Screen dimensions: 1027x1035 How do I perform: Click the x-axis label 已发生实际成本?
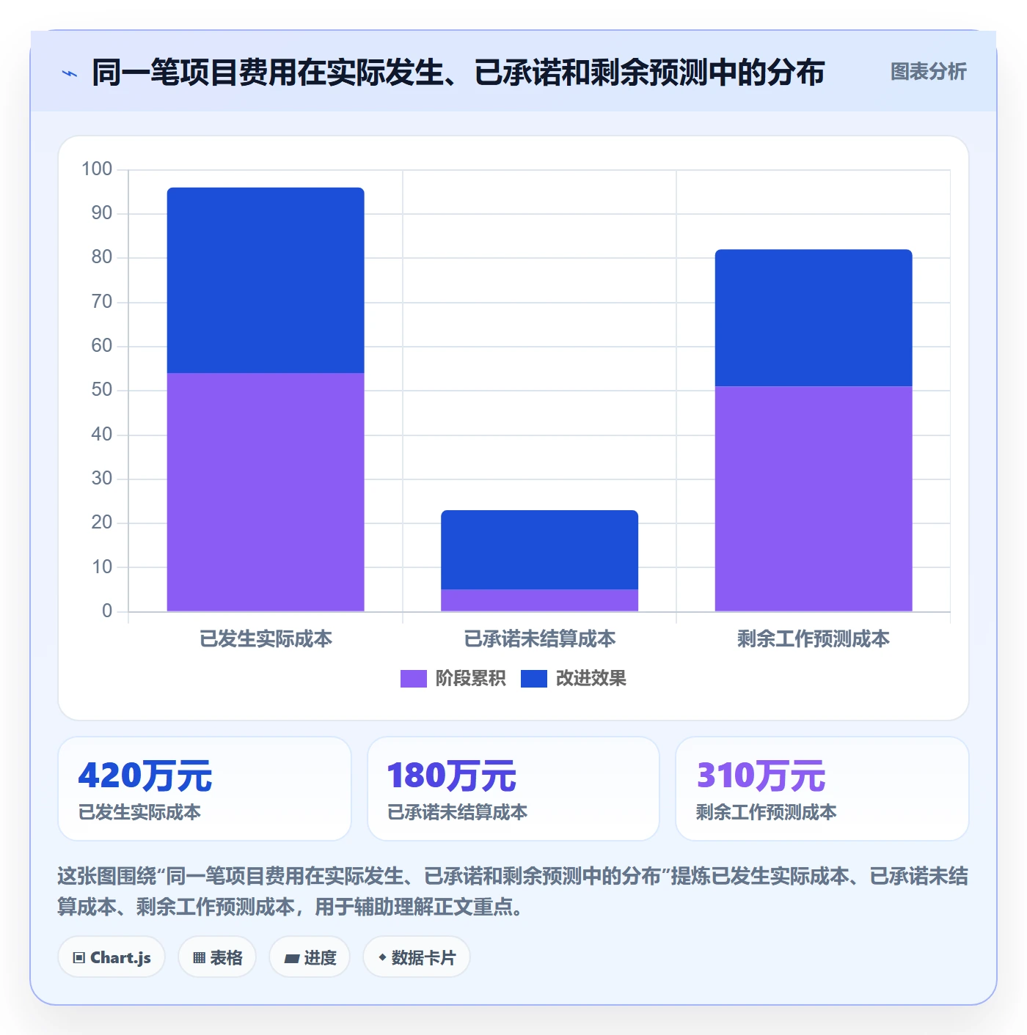click(266, 639)
